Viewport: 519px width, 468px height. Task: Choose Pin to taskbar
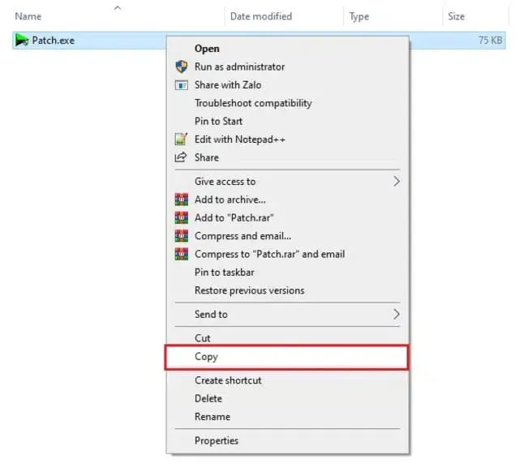tap(287, 273)
